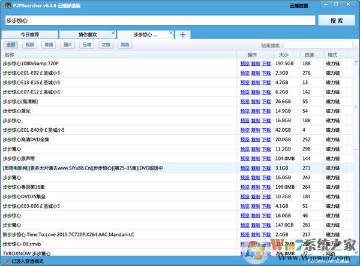Screen dimensions: 360x266
Task: Click 复制 for 步步惊心高清DVD全集 row
Action: pos(256,140)
